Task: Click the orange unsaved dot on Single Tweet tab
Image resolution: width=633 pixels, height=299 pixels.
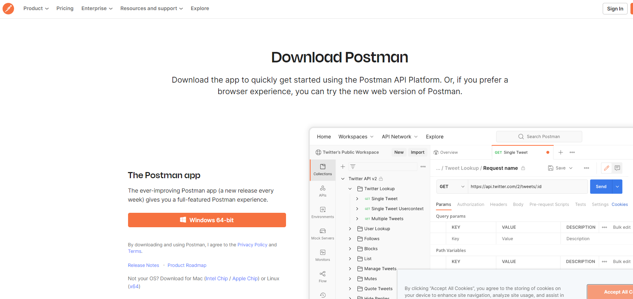Action: click(548, 153)
